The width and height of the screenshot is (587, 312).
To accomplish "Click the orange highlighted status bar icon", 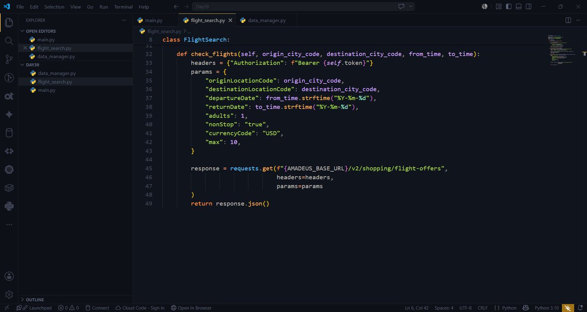I will pyautogui.click(x=567, y=308).
